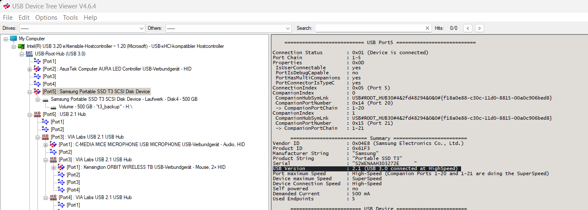Collapse the My Computer tree root
The width and height of the screenshot is (588, 210).
point(5,39)
